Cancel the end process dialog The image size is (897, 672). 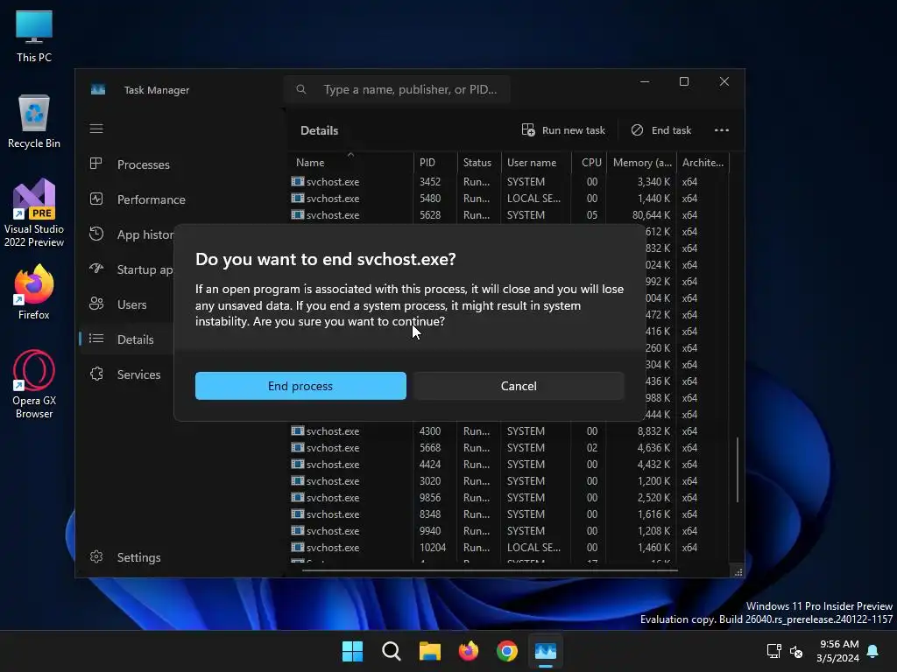(x=519, y=386)
